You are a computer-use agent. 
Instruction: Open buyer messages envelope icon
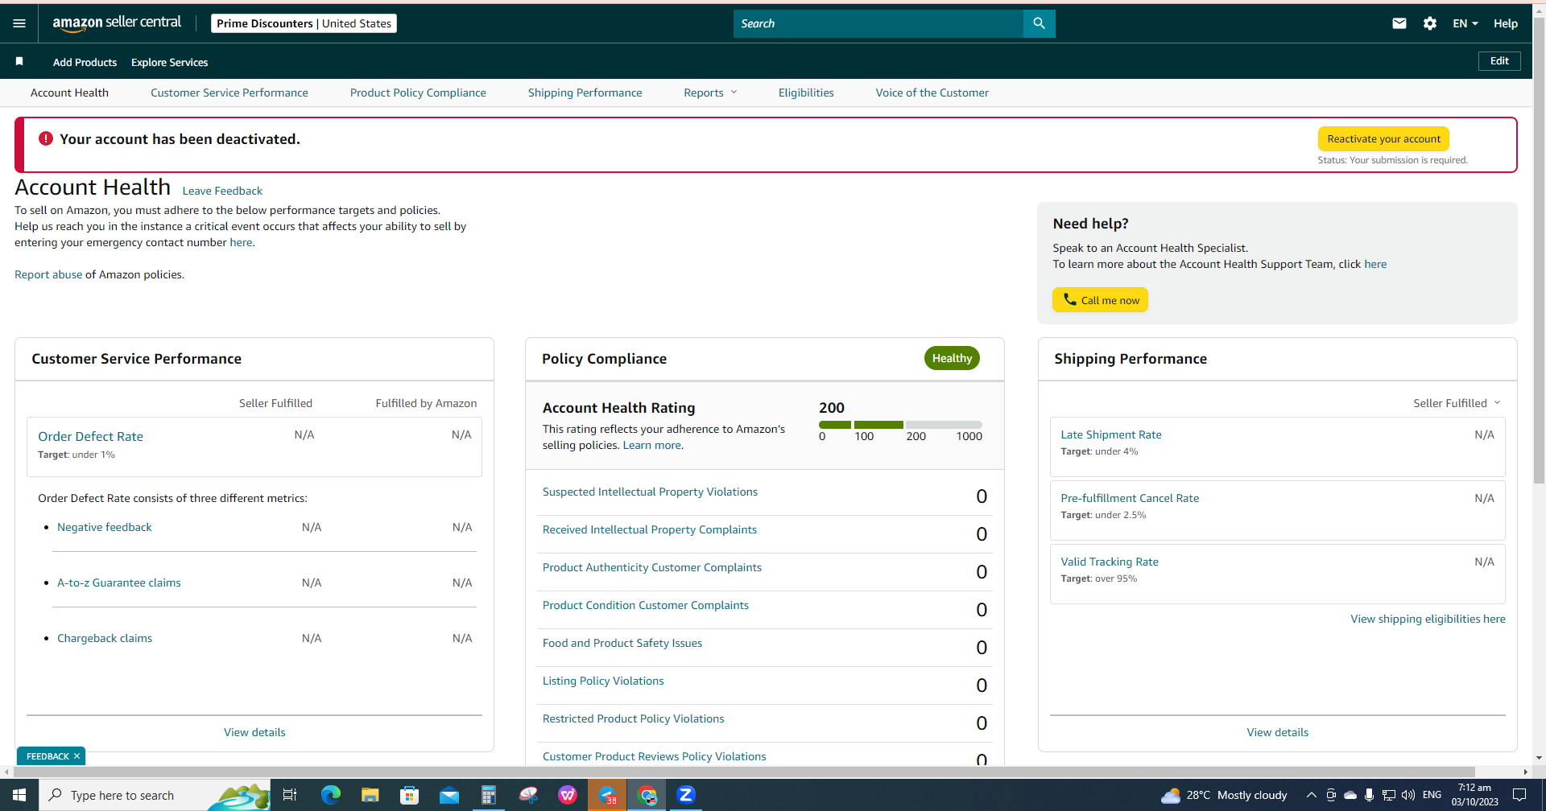click(1399, 23)
